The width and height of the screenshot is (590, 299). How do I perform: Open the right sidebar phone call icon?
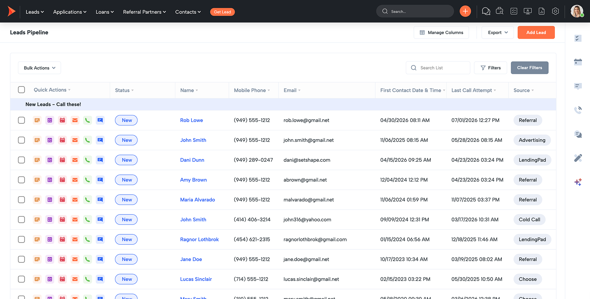coord(578,110)
